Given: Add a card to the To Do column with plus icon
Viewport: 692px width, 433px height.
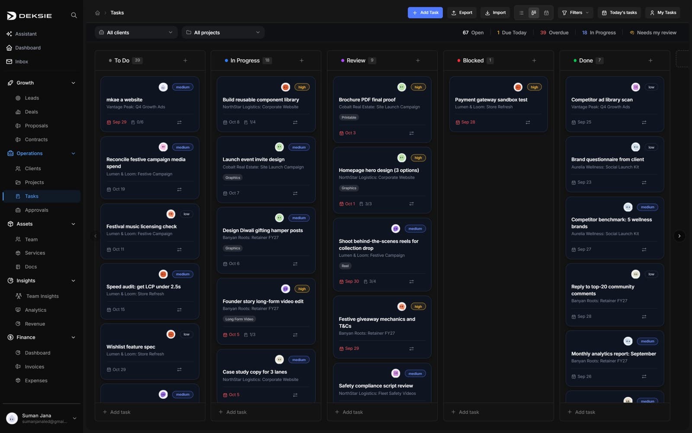Looking at the screenshot, I should pos(185,61).
